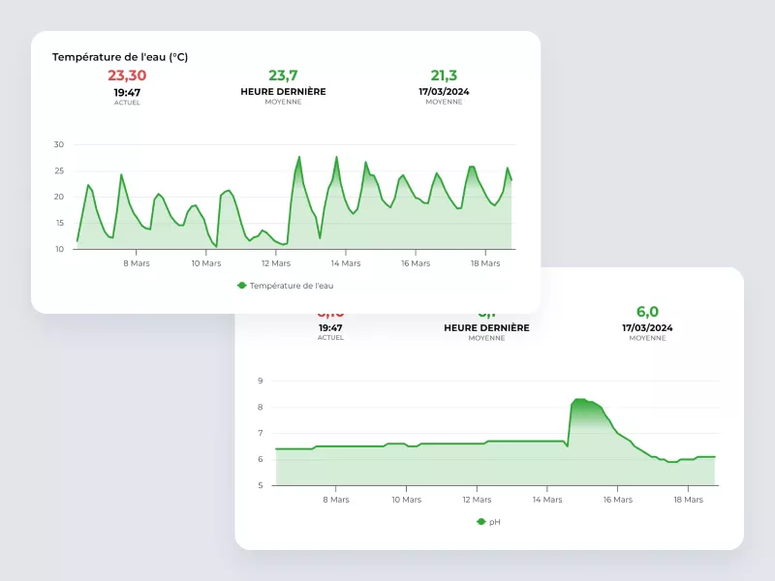
Task: Click 14 Mars tick on temperature chart
Action: (346, 263)
